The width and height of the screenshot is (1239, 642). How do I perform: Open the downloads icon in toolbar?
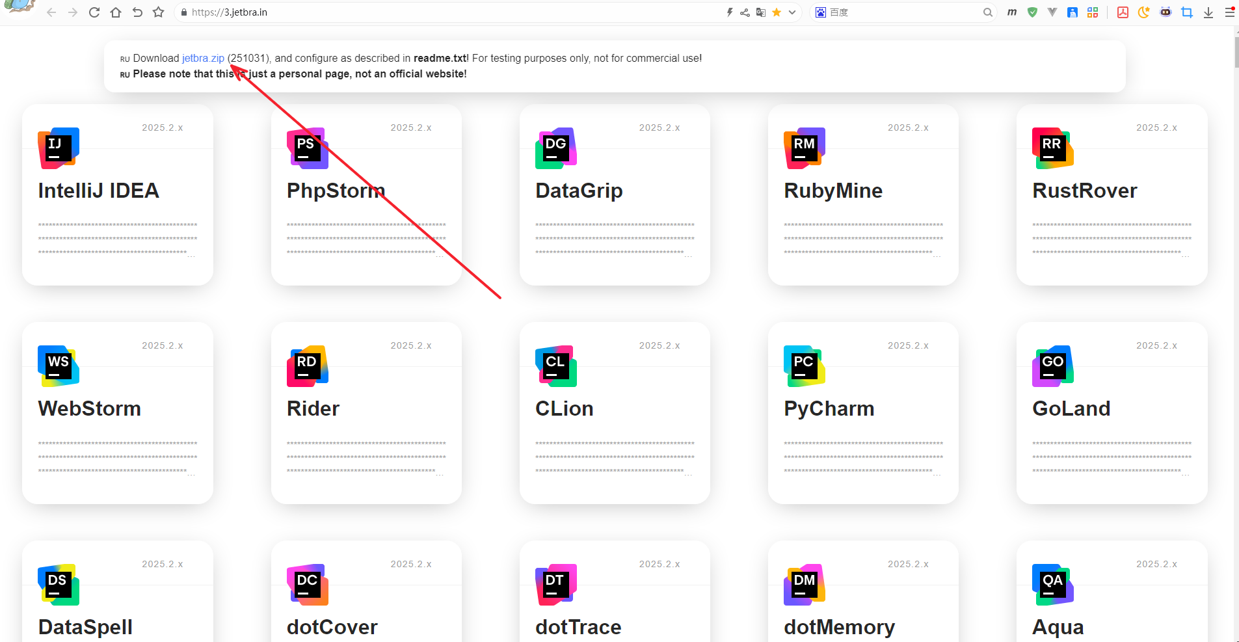[1208, 12]
